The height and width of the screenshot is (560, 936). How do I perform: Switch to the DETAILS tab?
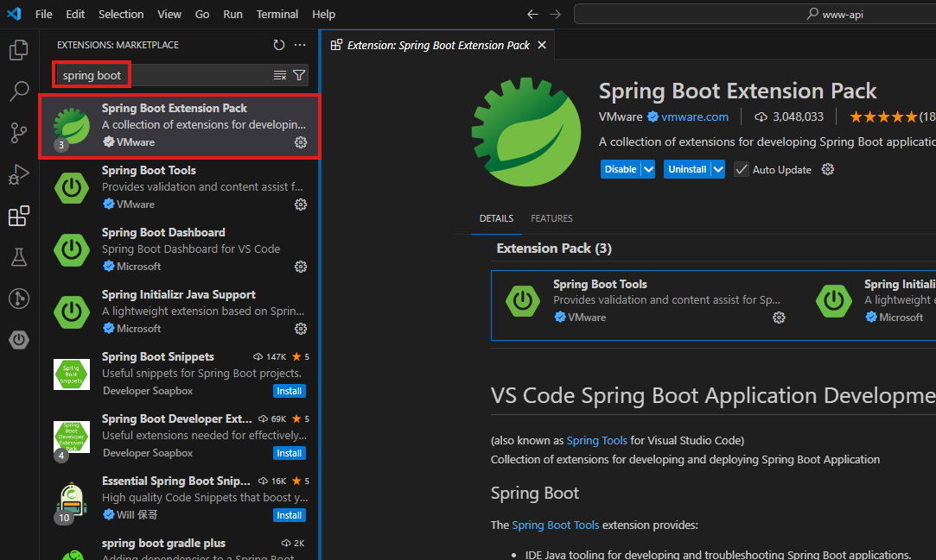tap(496, 218)
